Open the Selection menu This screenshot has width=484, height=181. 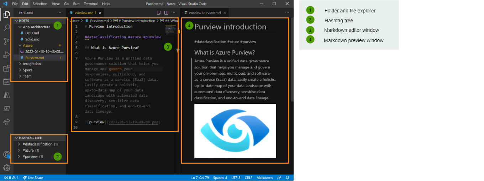click(x=40, y=4)
